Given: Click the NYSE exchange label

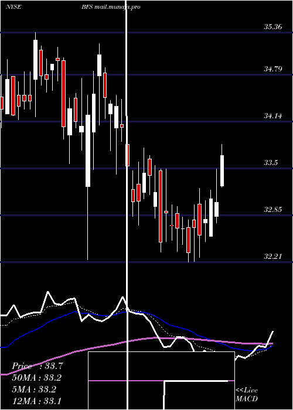Looking at the screenshot, I should click(x=13, y=7).
